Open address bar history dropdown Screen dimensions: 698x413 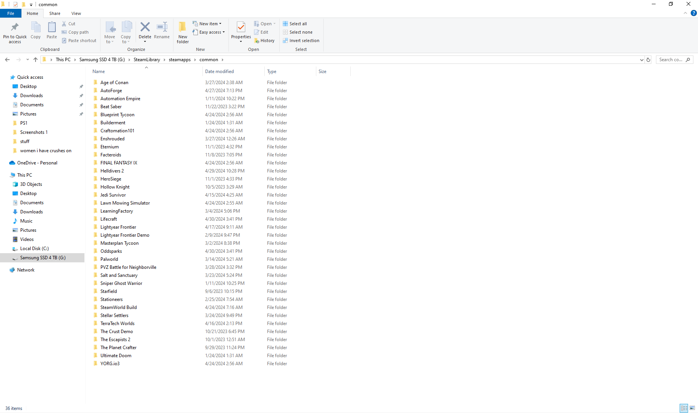click(x=641, y=60)
